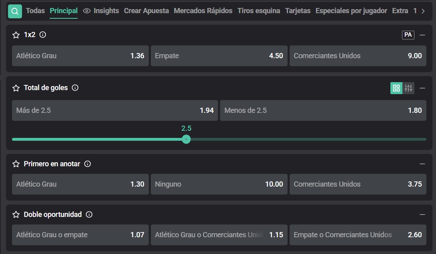Screen dimensions: 436x254
Task: Bet on Comerciantes Unidos at 9.00
Action: pyautogui.click(x=358, y=56)
